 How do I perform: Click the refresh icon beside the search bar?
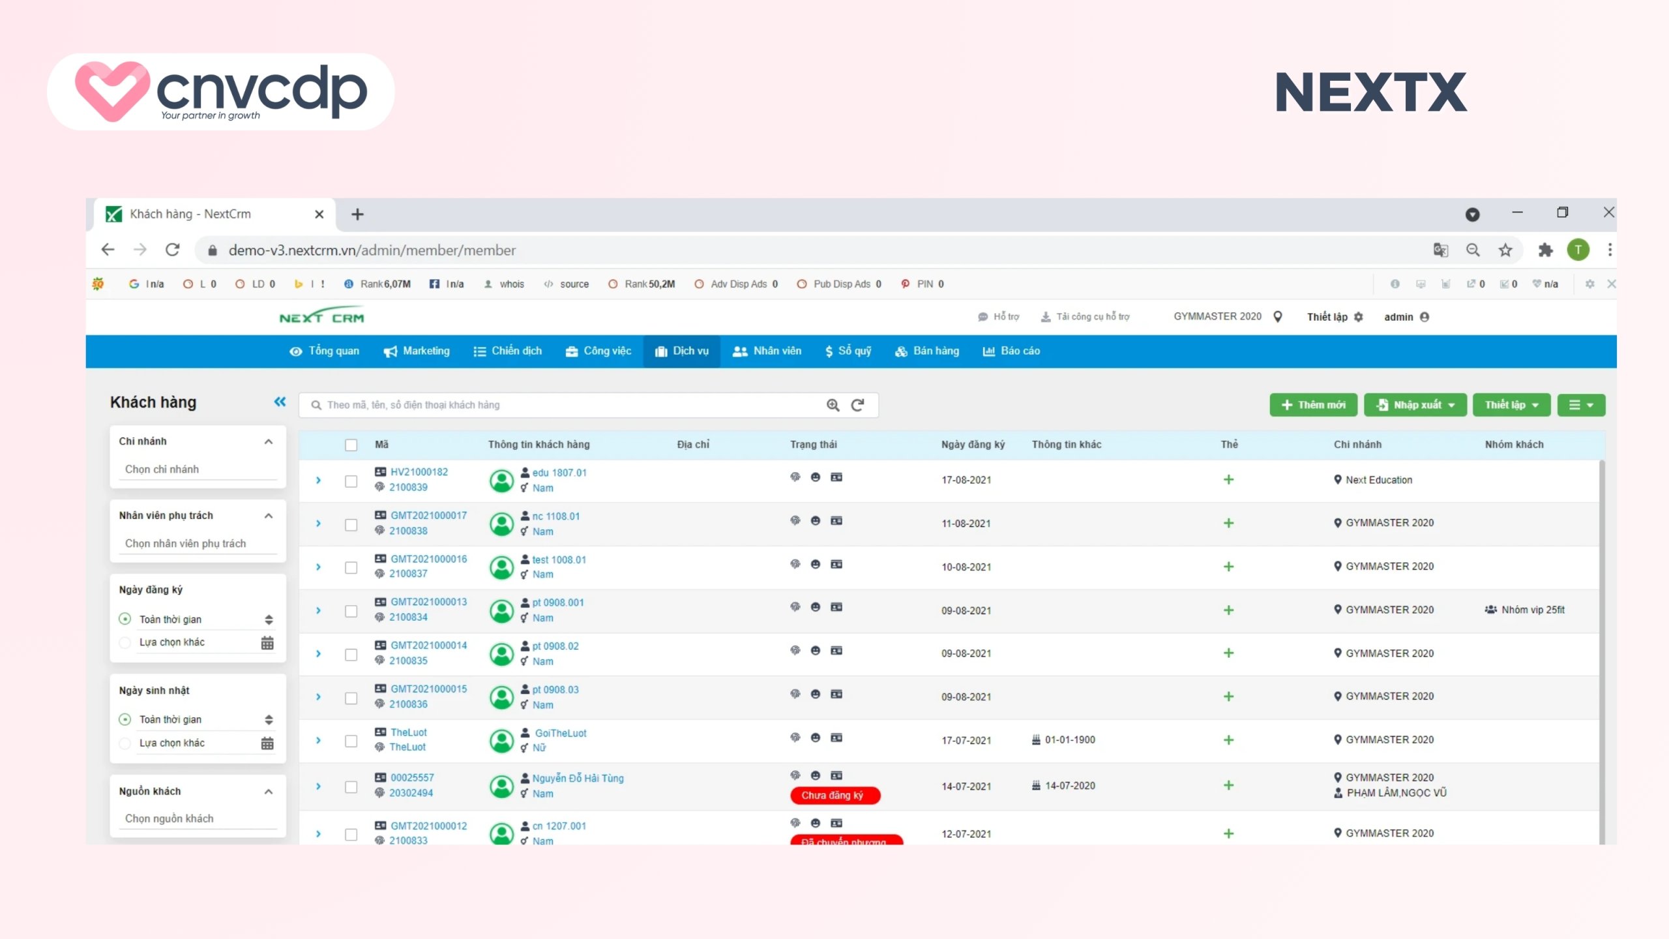point(857,404)
